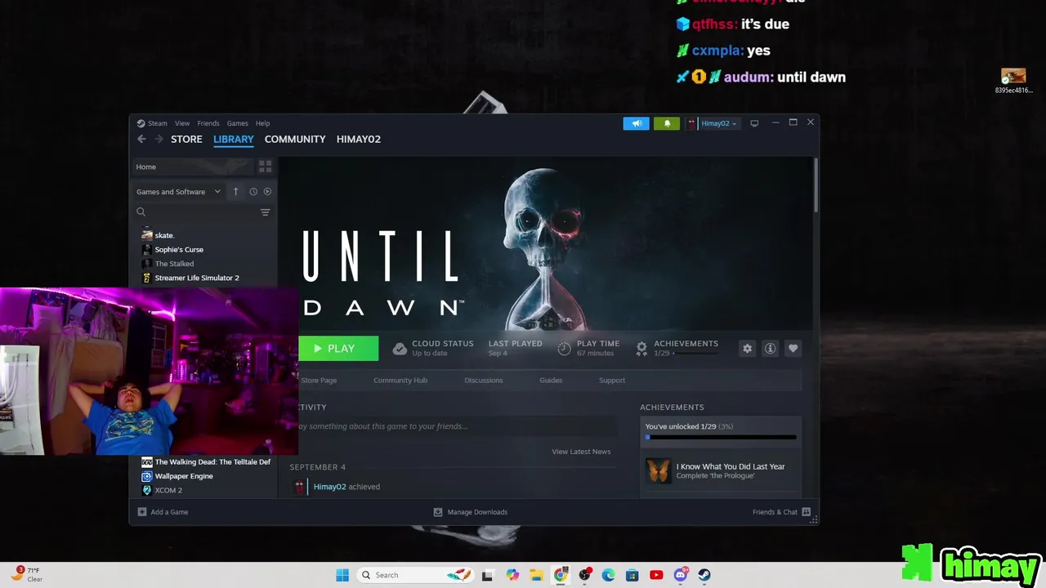Open advanced library filter options icon
The height and width of the screenshot is (588, 1046).
(265, 212)
